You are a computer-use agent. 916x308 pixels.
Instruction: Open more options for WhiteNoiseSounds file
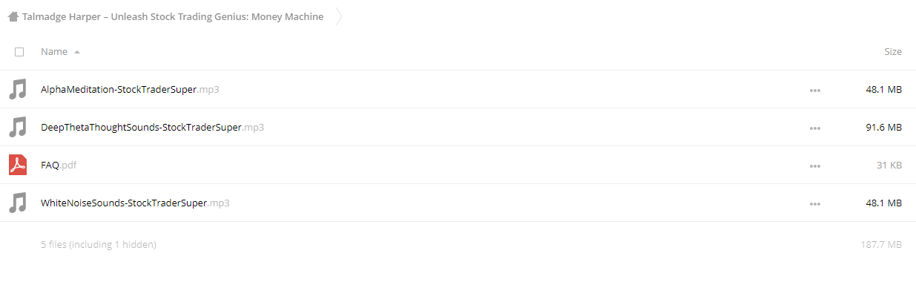tap(815, 204)
